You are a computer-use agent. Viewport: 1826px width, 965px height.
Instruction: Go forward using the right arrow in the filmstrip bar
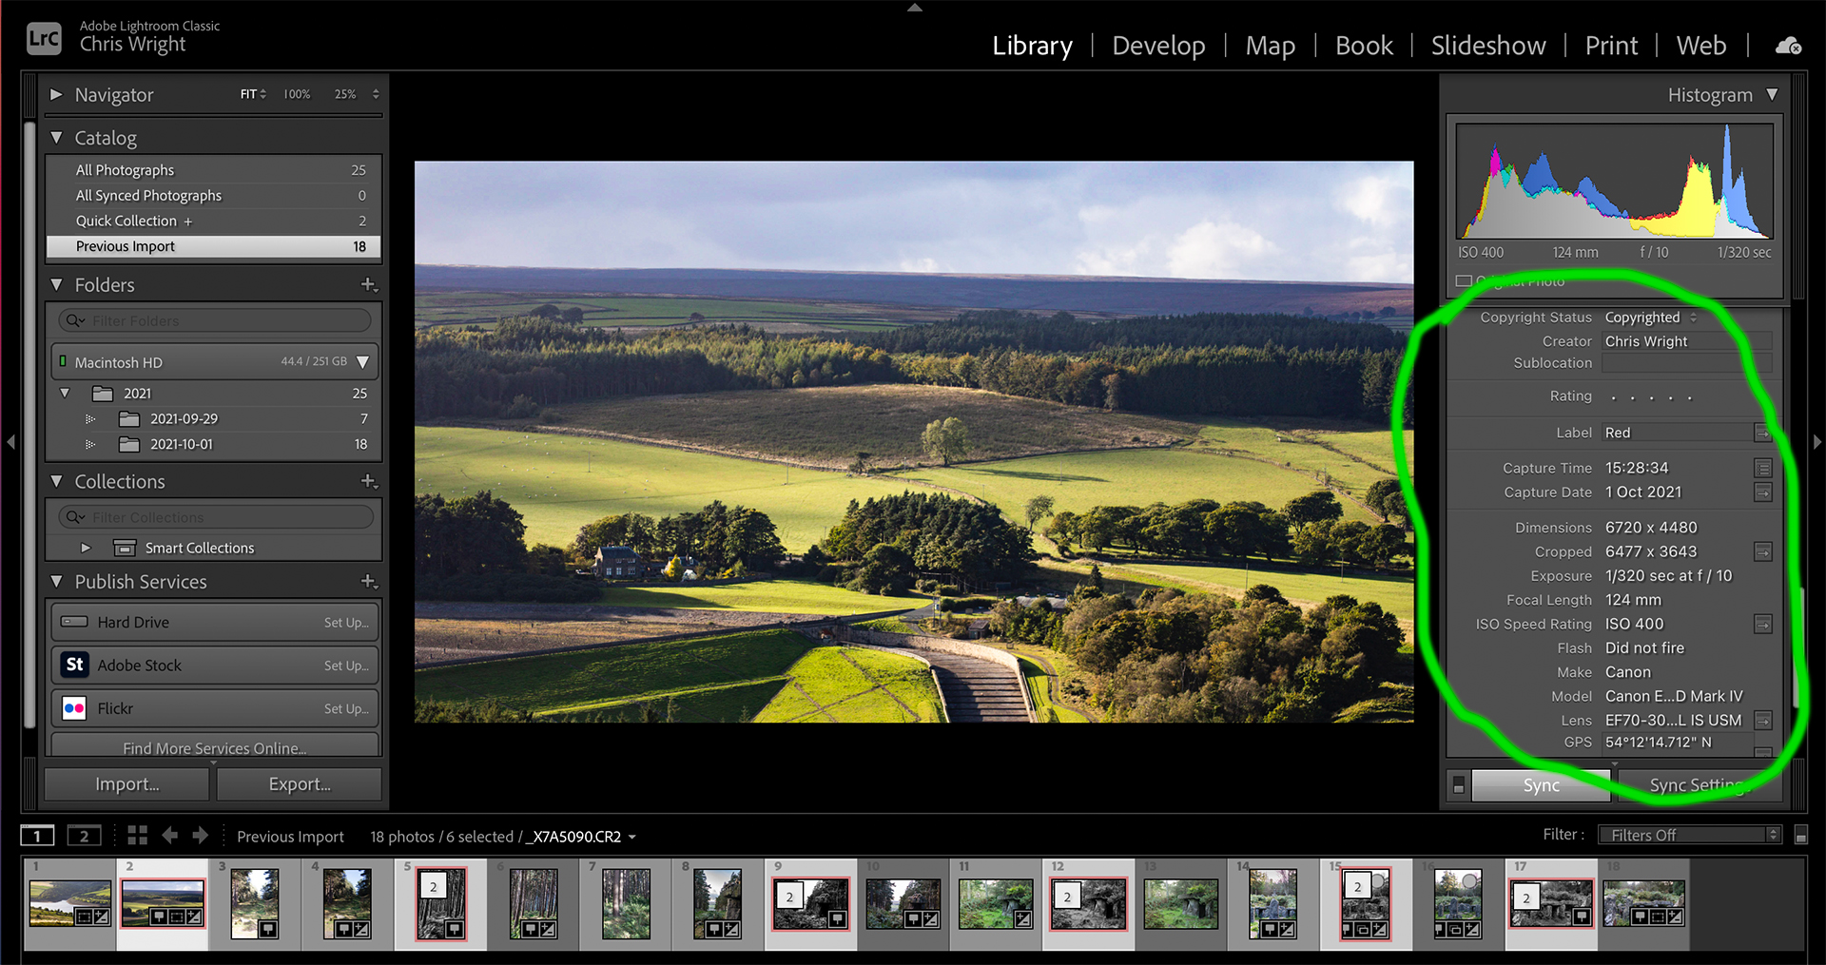[200, 836]
